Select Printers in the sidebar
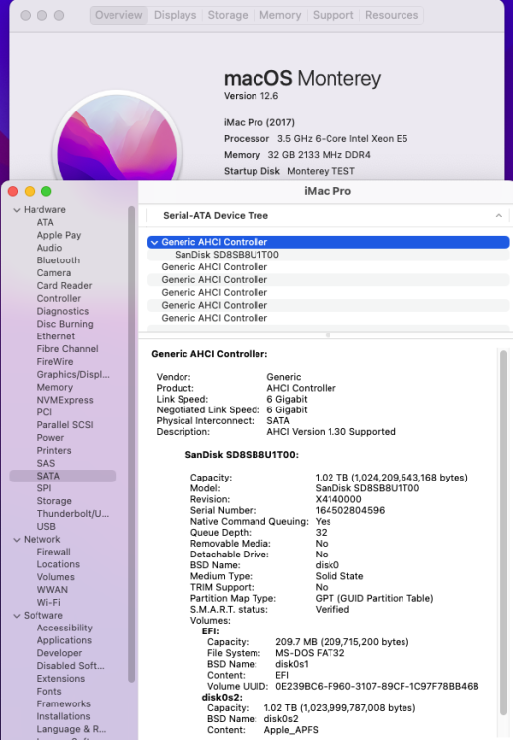This screenshot has width=513, height=740. (x=54, y=451)
